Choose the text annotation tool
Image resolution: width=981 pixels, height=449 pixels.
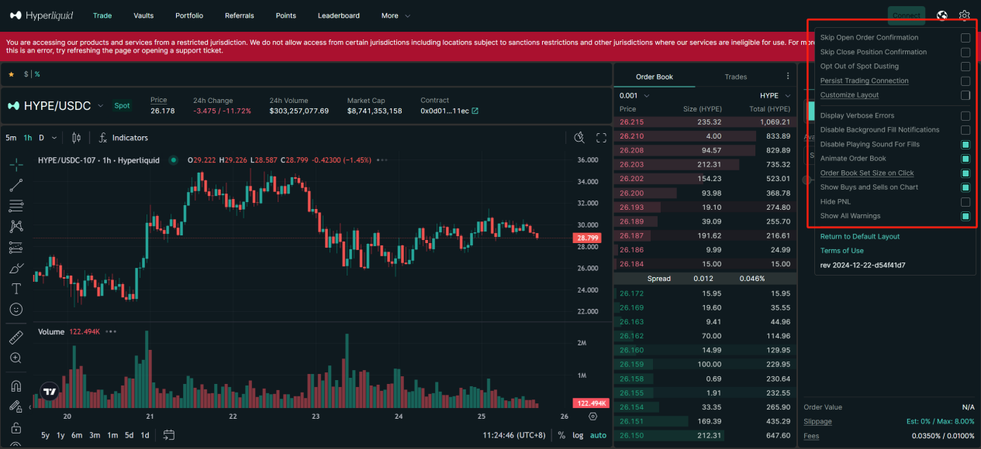click(16, 289)
